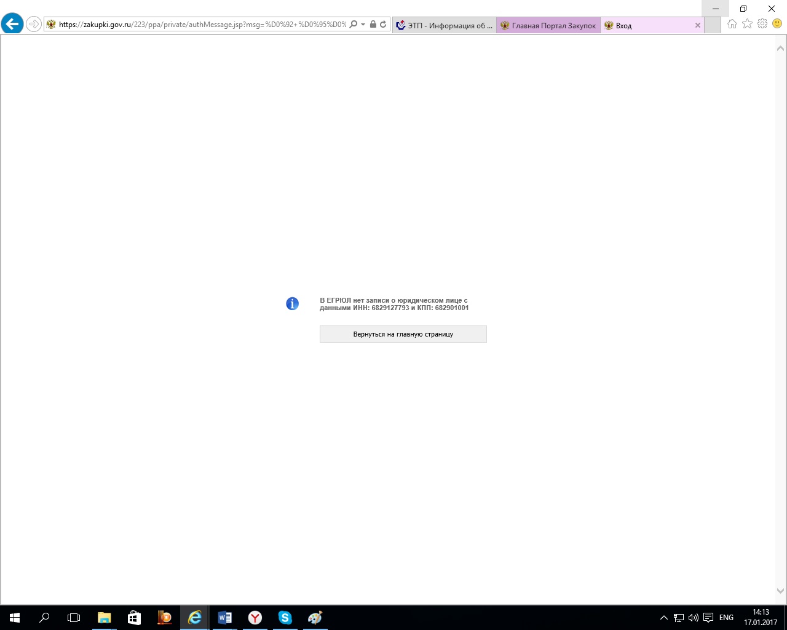Click the browser Back arrow button

coord(12,25)
